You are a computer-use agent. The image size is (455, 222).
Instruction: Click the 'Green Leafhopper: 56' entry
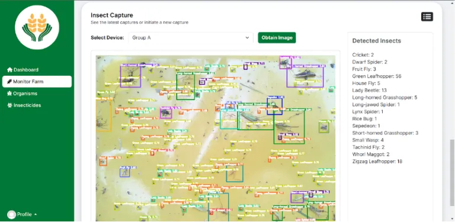tap(377, 76)
